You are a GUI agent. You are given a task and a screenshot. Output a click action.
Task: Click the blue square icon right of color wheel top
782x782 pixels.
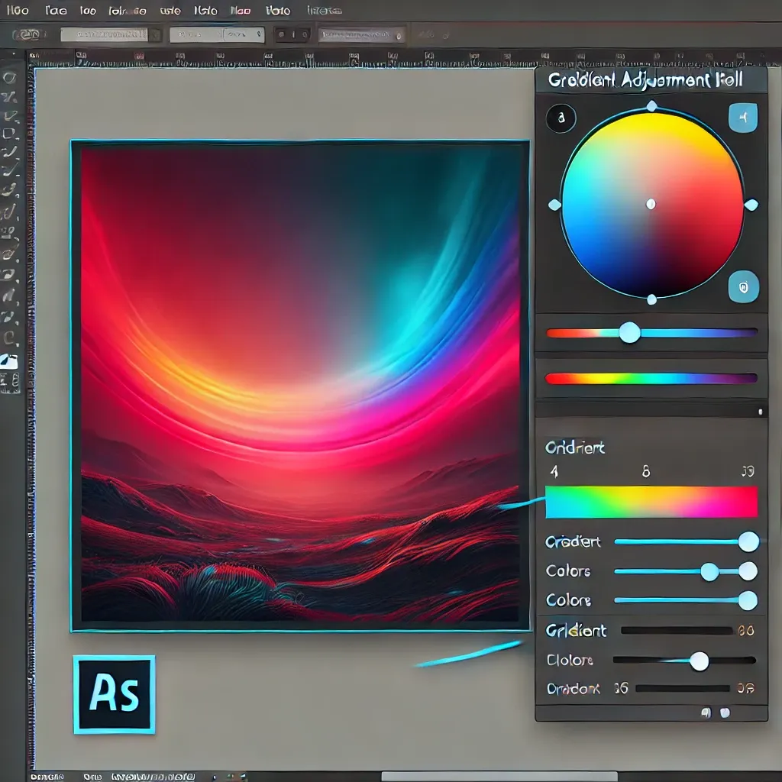(x=743, y=118)
